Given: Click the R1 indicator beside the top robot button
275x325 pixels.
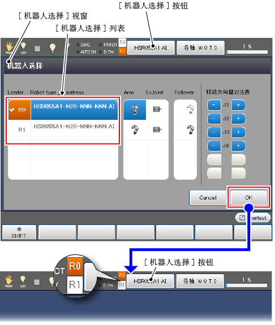Looking at the screenshot, I should 122,51.
